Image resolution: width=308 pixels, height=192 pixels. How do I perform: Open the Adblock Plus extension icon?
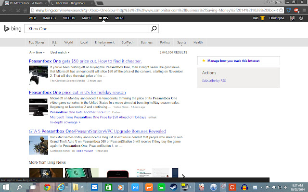coord(296,10)
